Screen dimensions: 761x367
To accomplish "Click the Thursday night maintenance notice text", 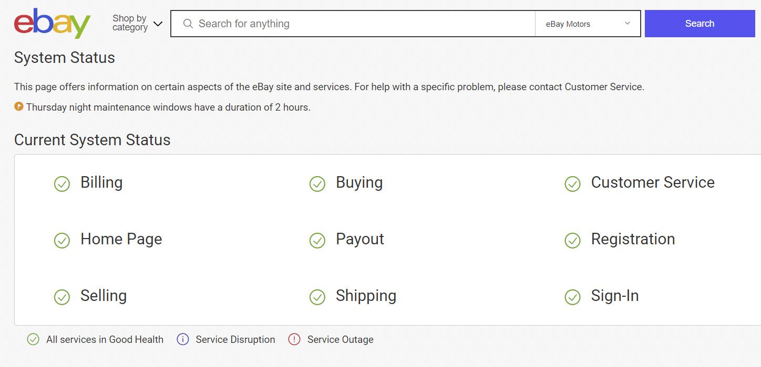I will tap(168, 107).
